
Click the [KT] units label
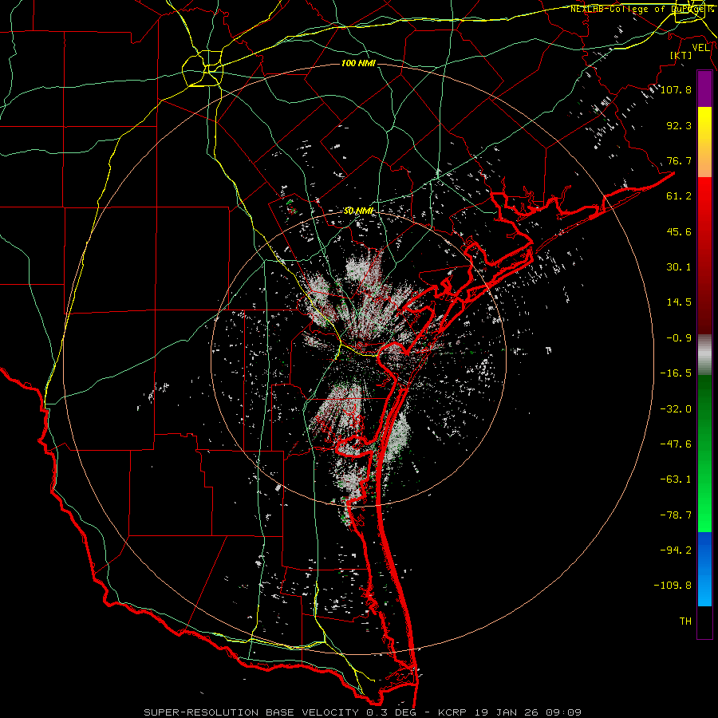[681, 55]
